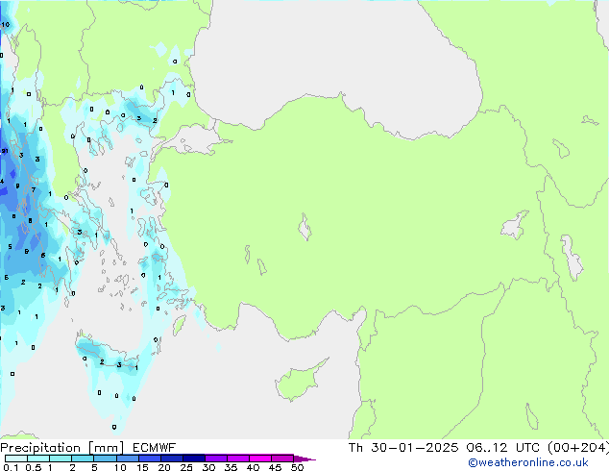Click the 'Precipitation [mm]' map title

click(62, 448)
